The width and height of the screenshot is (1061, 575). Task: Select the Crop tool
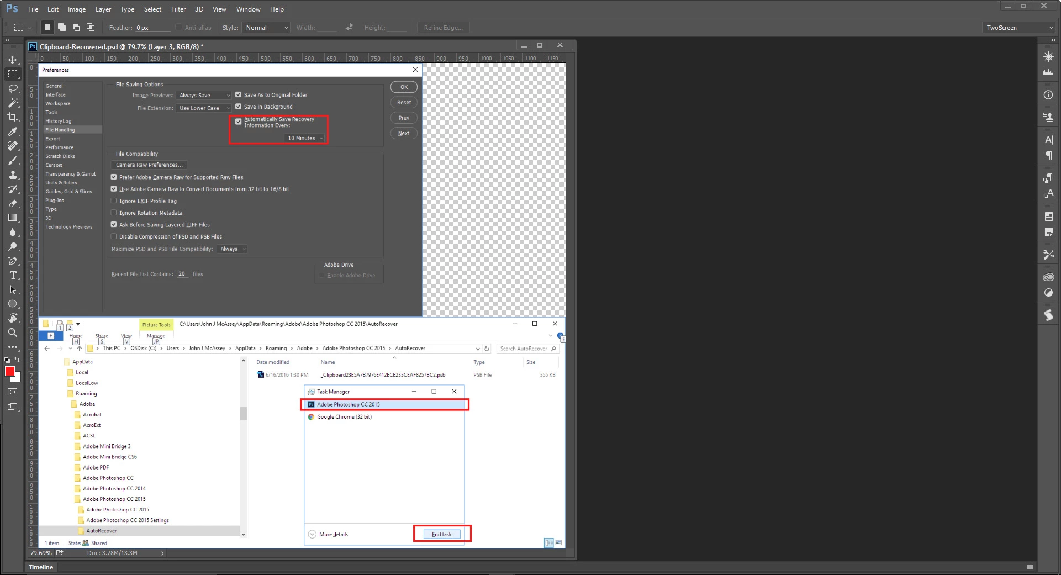pyautogui.click(x=13, y=117)
